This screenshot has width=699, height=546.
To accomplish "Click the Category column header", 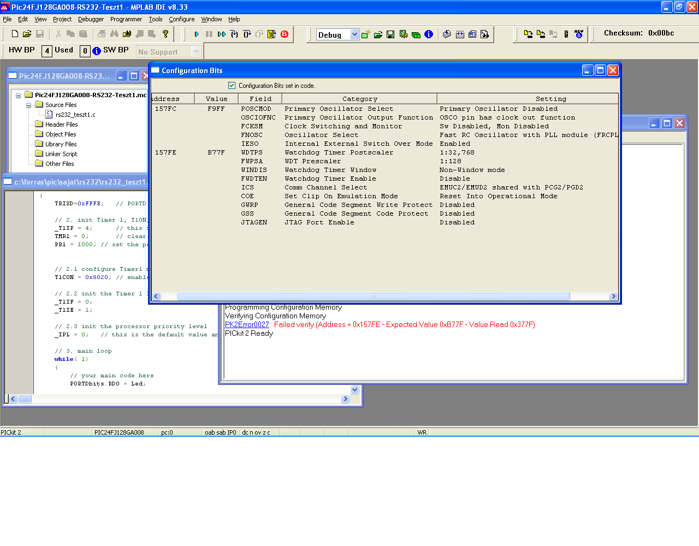I will pos(359,99).
